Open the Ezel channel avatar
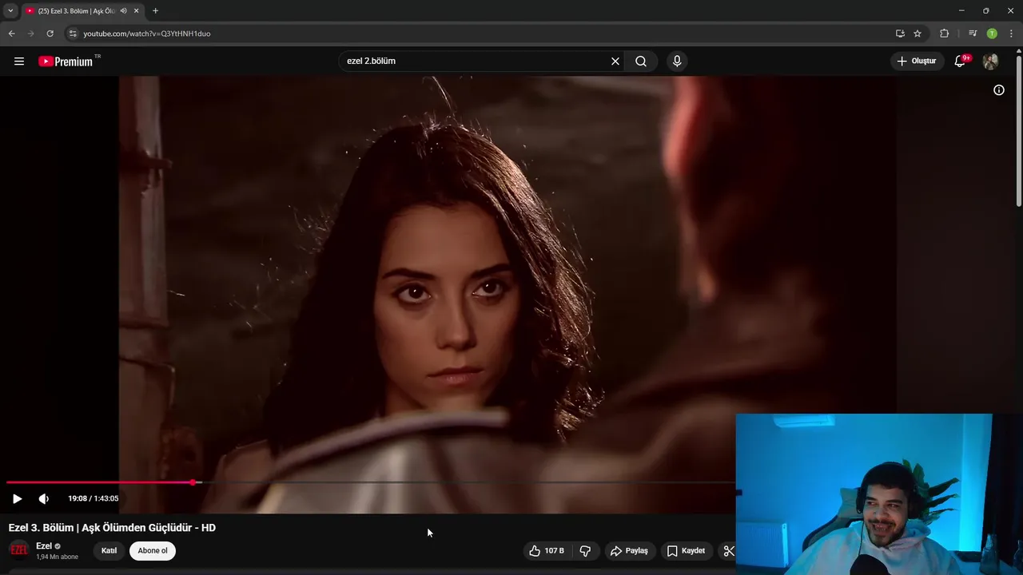The width and height of the screenshot is (1023, 575). (19, 550)
